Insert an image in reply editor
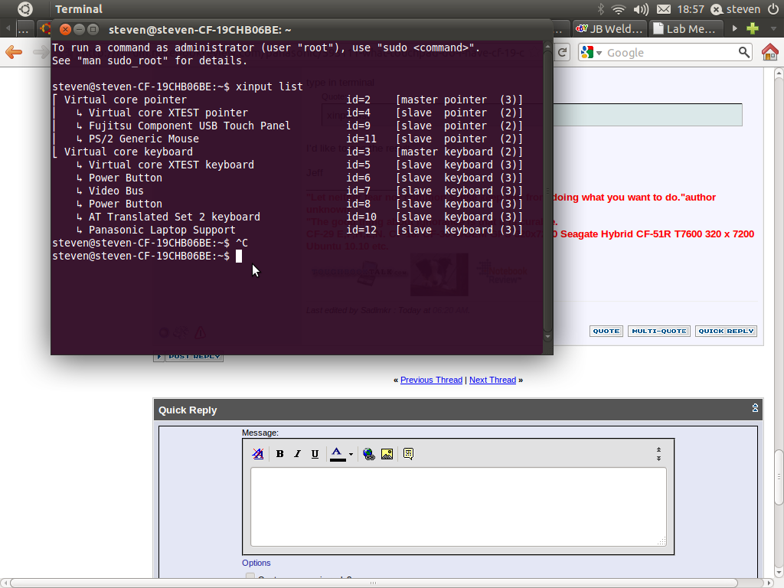Image resolution: width=784 pixels, height=588 pixels. tap(387, 453)
